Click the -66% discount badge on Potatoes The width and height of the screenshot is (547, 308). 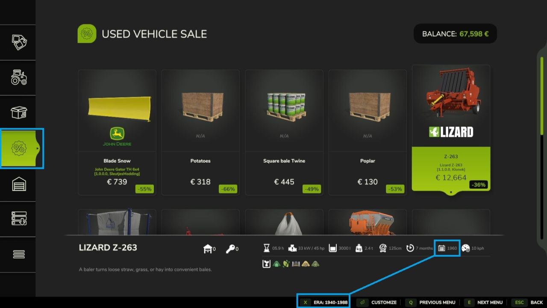[x=228, y=189]
